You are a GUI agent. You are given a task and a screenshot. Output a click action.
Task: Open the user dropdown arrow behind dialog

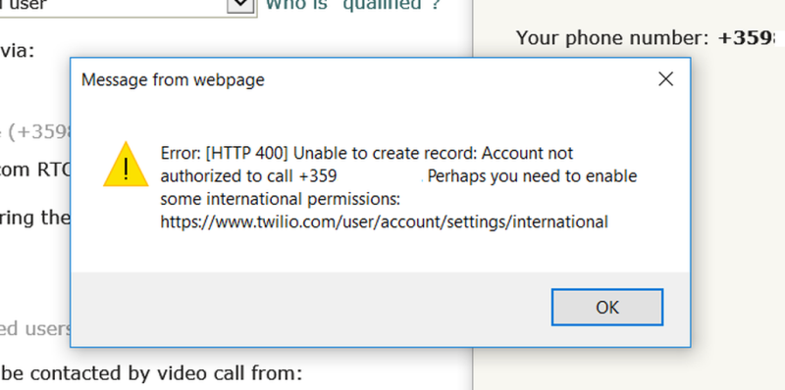(240, 6)
